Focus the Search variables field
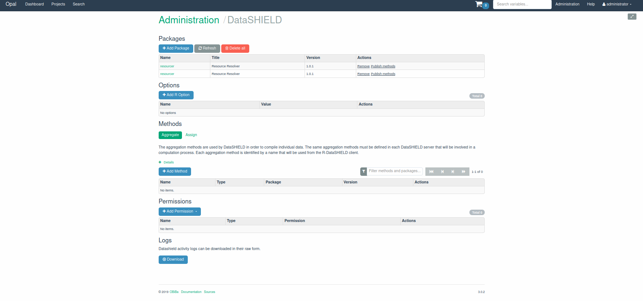643x301 pixels. pyautogui.click(x=522, y=4)
